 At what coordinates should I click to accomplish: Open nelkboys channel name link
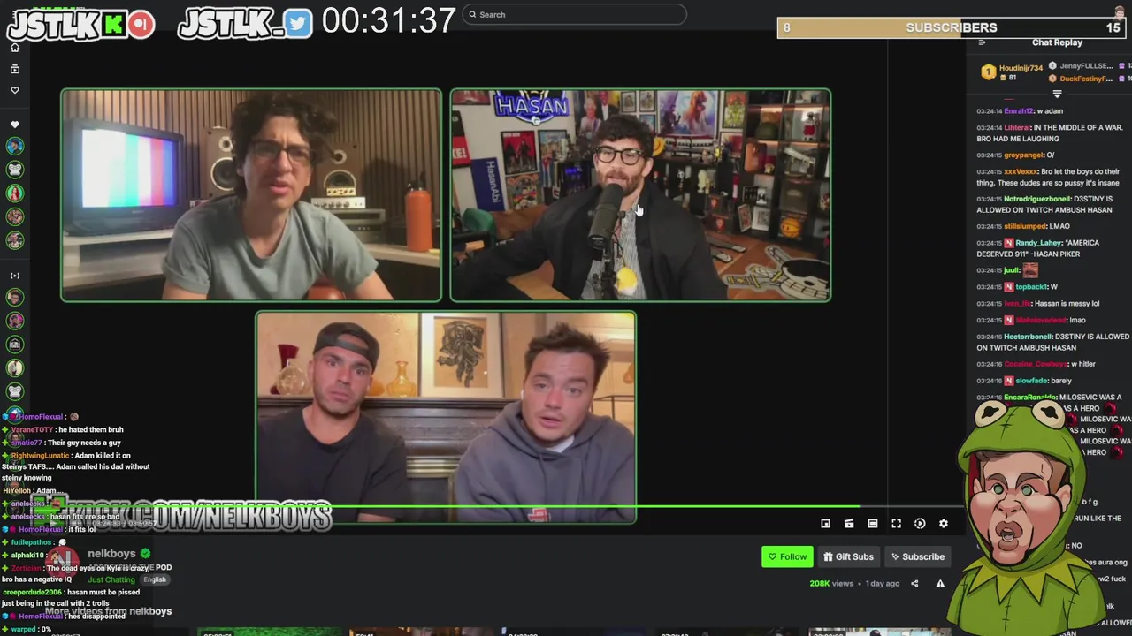pyautogui.click(x=111, y=554)
